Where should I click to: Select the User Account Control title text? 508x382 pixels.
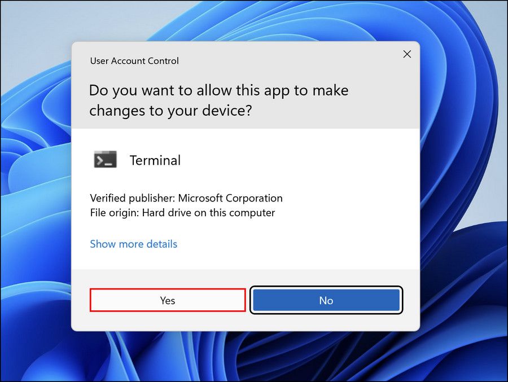[x=134, y=60]
